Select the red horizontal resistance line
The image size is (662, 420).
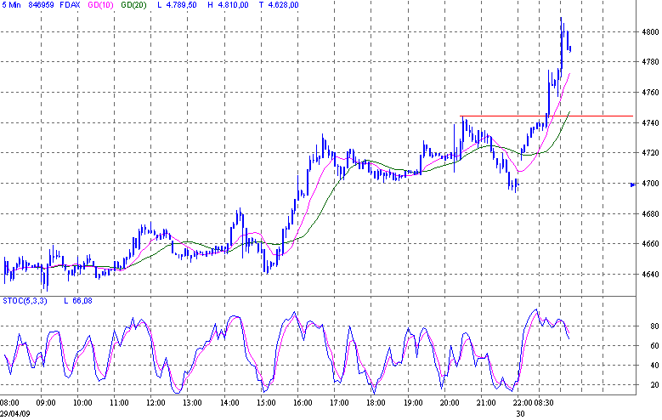click(x=546, y=116)
